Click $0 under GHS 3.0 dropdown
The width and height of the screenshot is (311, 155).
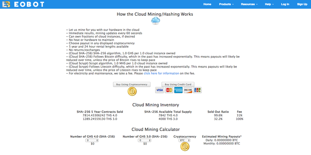point(145,144)
